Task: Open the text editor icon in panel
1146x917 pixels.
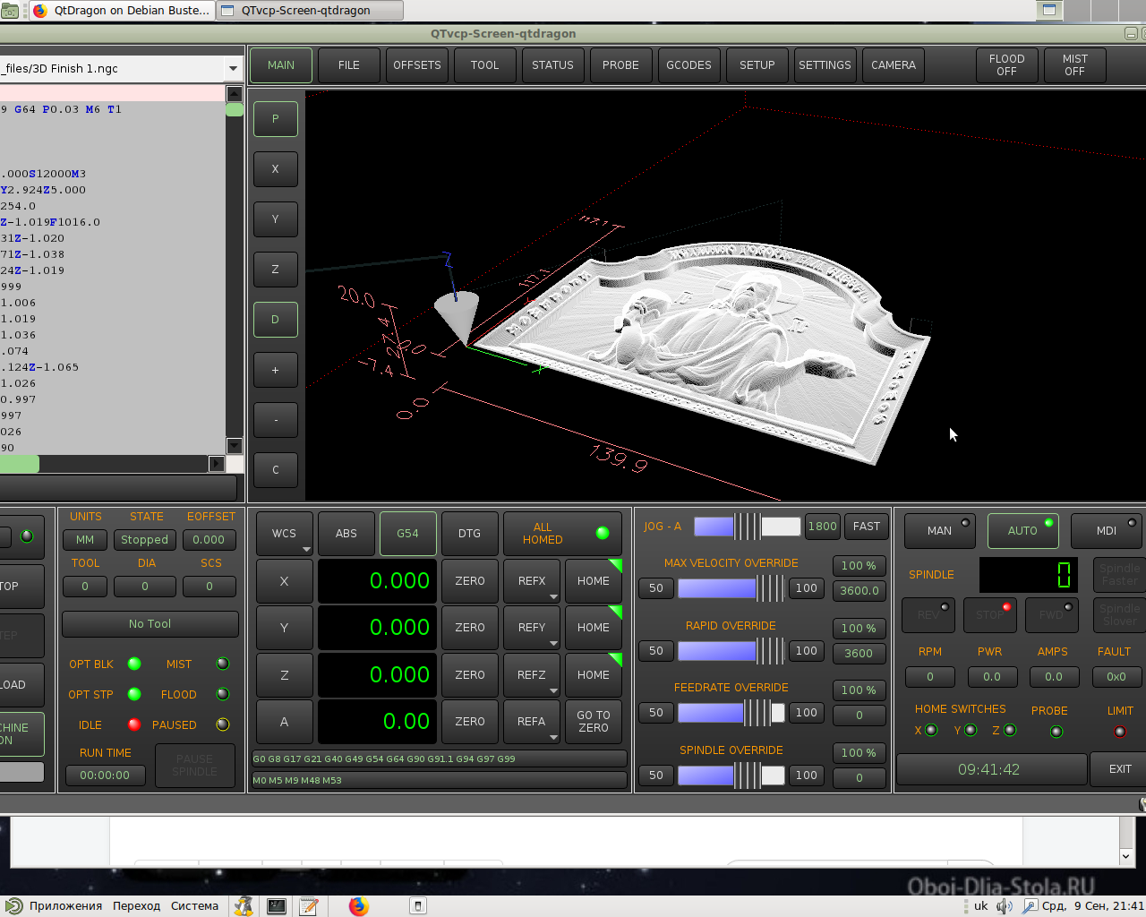Action: point(309,906)
